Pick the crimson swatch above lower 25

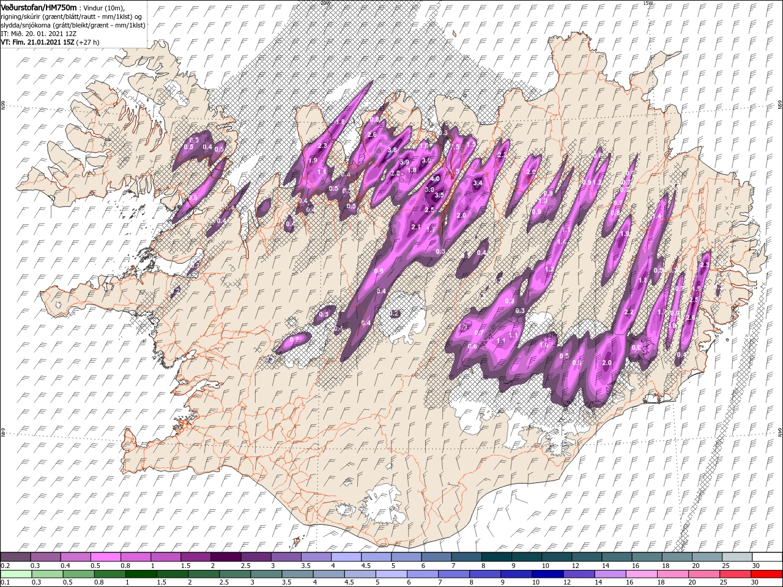pos(735,574)
